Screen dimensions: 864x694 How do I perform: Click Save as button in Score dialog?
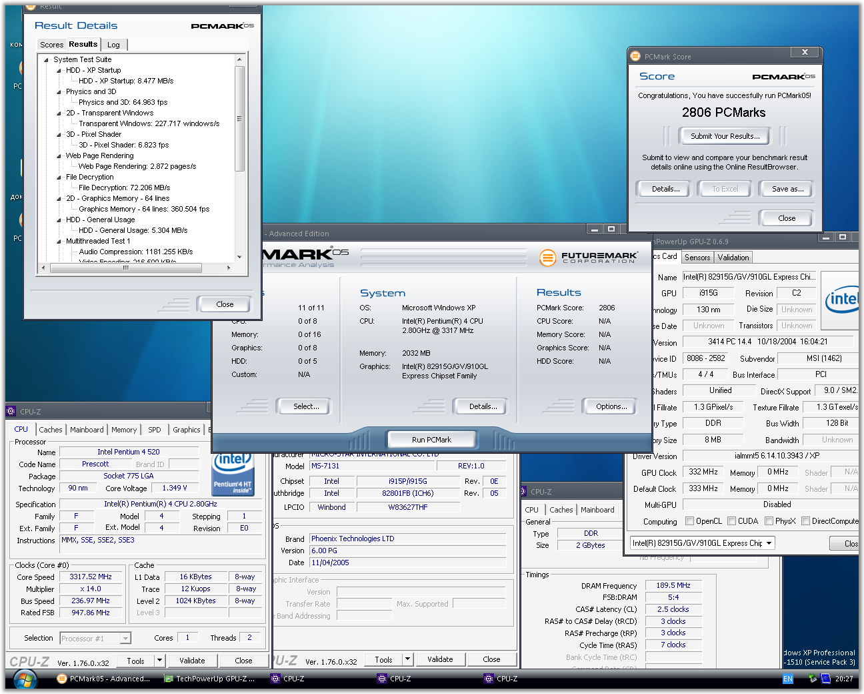787,189
